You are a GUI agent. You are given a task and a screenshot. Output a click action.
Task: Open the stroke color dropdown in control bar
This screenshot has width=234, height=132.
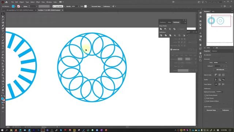tap(21, 7)
